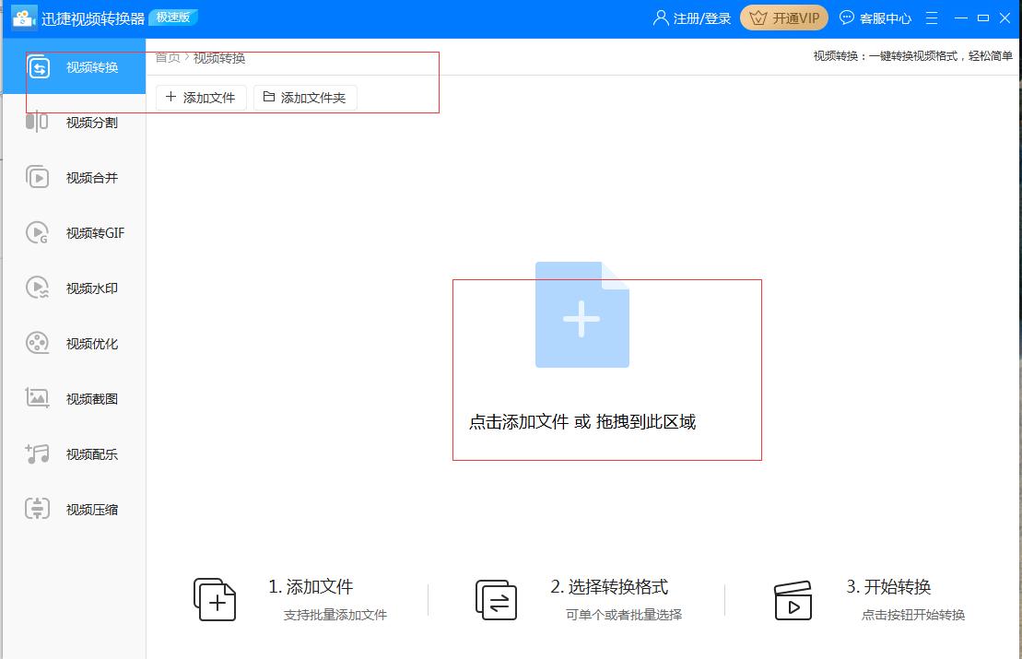
Task: Open the hamburger menu in title bar
Action: tap(932, 17)
